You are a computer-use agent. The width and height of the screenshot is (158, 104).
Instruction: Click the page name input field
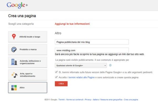pyautogui.click(x=92, y=42)
